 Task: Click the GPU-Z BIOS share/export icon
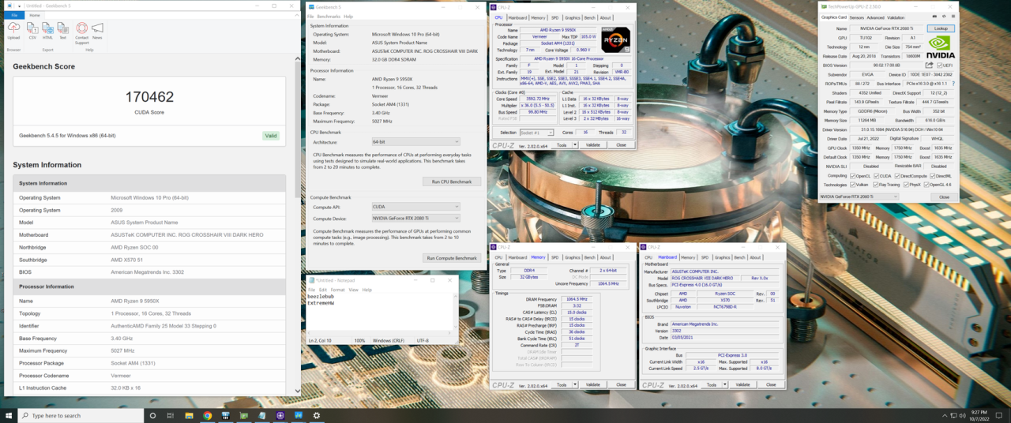(930, 66)
